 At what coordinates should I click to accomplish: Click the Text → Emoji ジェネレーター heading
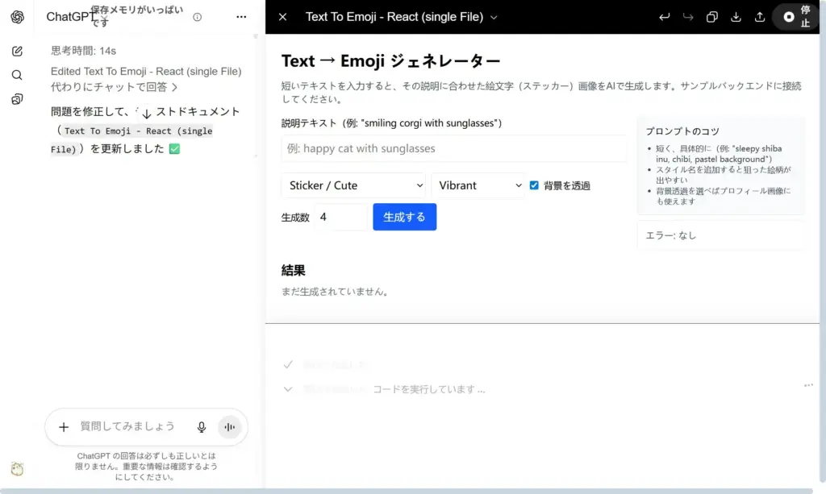pos(391,61)
